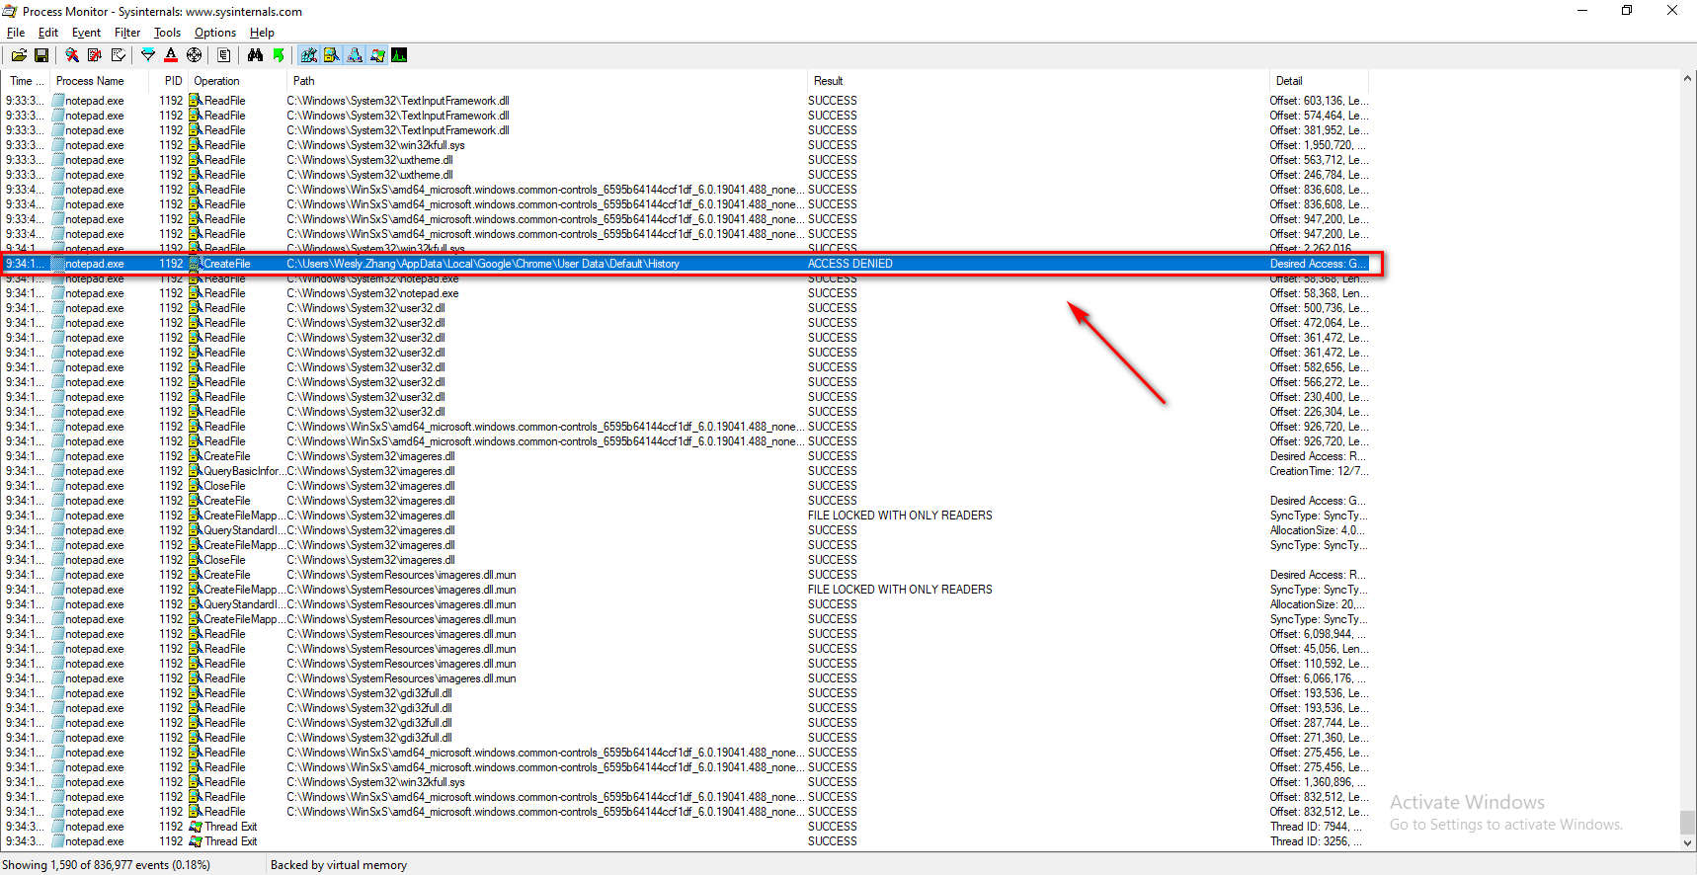The image size is (1697, 875).
Task: Open the Edit menu
Action: click(x=48, y=33)
